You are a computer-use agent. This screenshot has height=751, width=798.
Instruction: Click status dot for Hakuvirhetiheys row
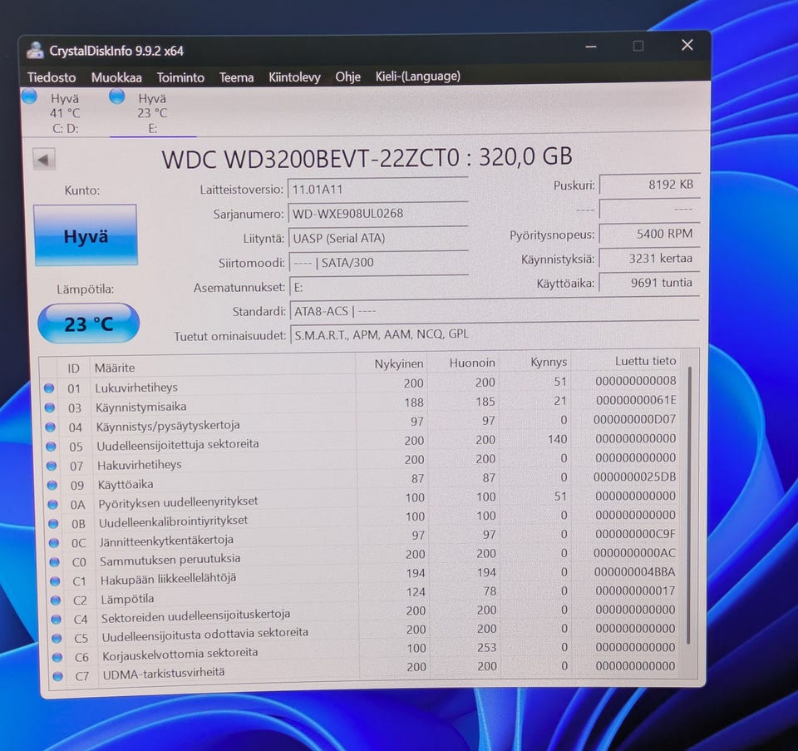(x=52, y=466)
